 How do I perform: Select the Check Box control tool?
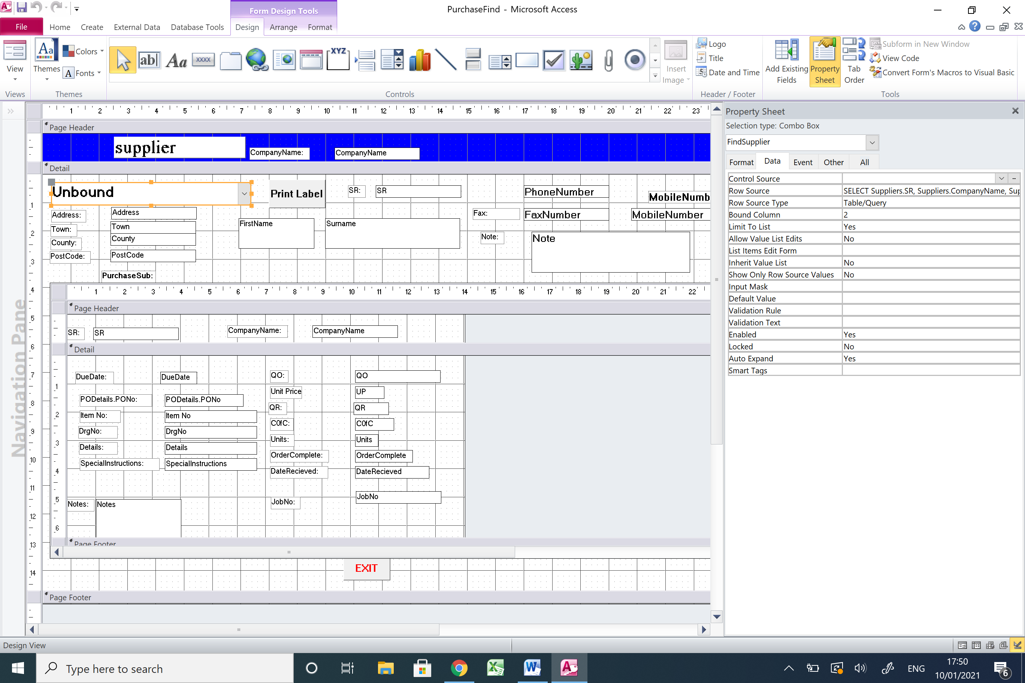pyautogui.click(x=553, y=60)
